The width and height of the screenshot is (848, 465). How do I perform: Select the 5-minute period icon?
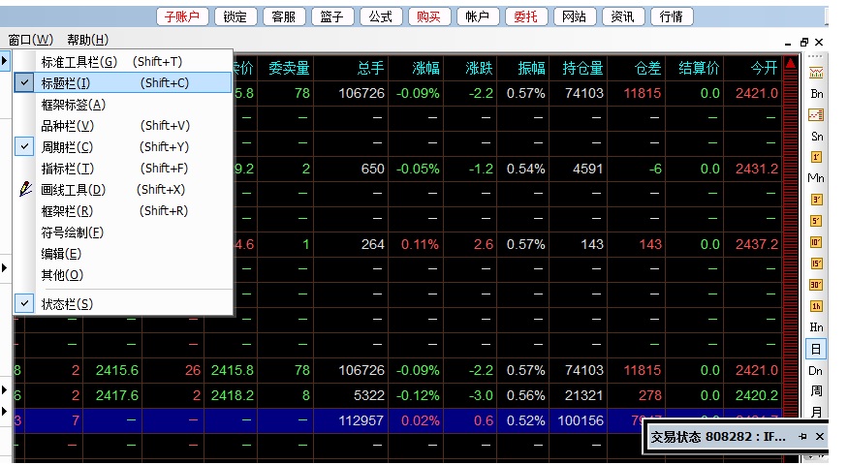pyautogui.click(x=816, y=221)
